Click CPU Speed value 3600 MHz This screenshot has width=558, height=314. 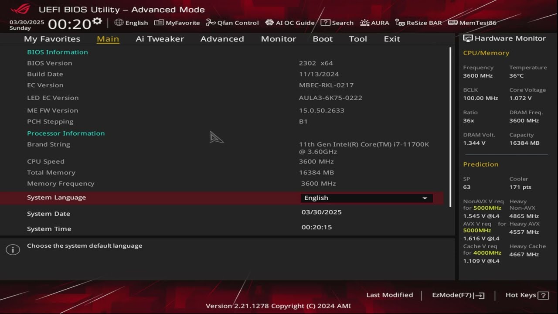(x=316, y=161)
